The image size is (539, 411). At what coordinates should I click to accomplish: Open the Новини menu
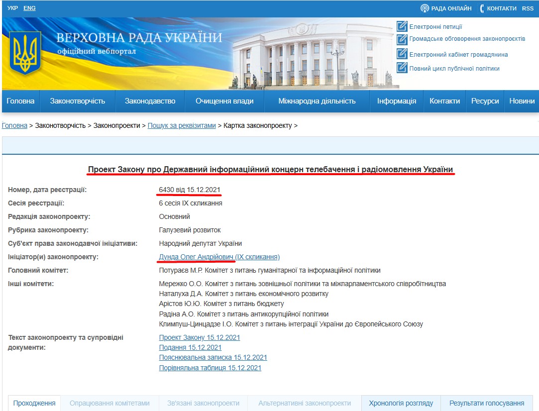522,101
